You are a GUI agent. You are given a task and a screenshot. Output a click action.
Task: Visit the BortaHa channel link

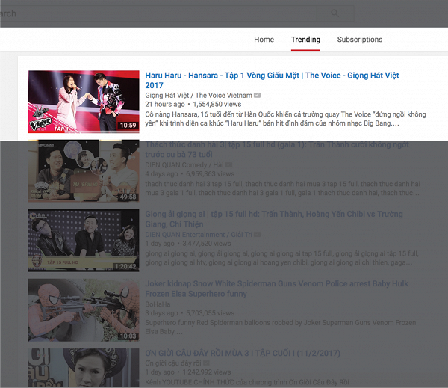[159, 304]
